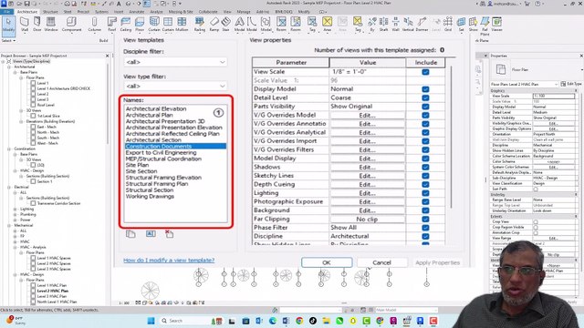Cancel the View Templates dialog
This screenshot has width=584, height=328.
tap(381, 262)
